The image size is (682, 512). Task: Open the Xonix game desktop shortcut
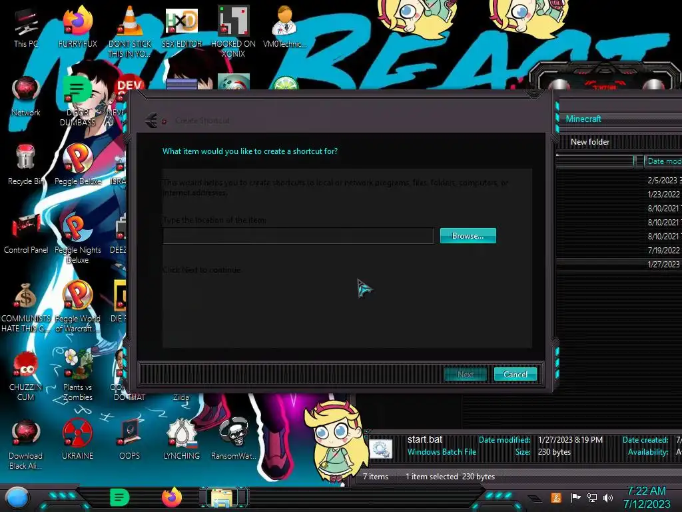(233, 31)
